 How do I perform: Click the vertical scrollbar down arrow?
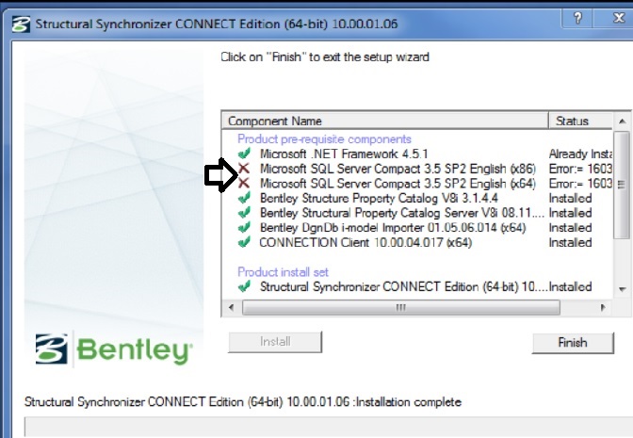(x=622, y=289)
